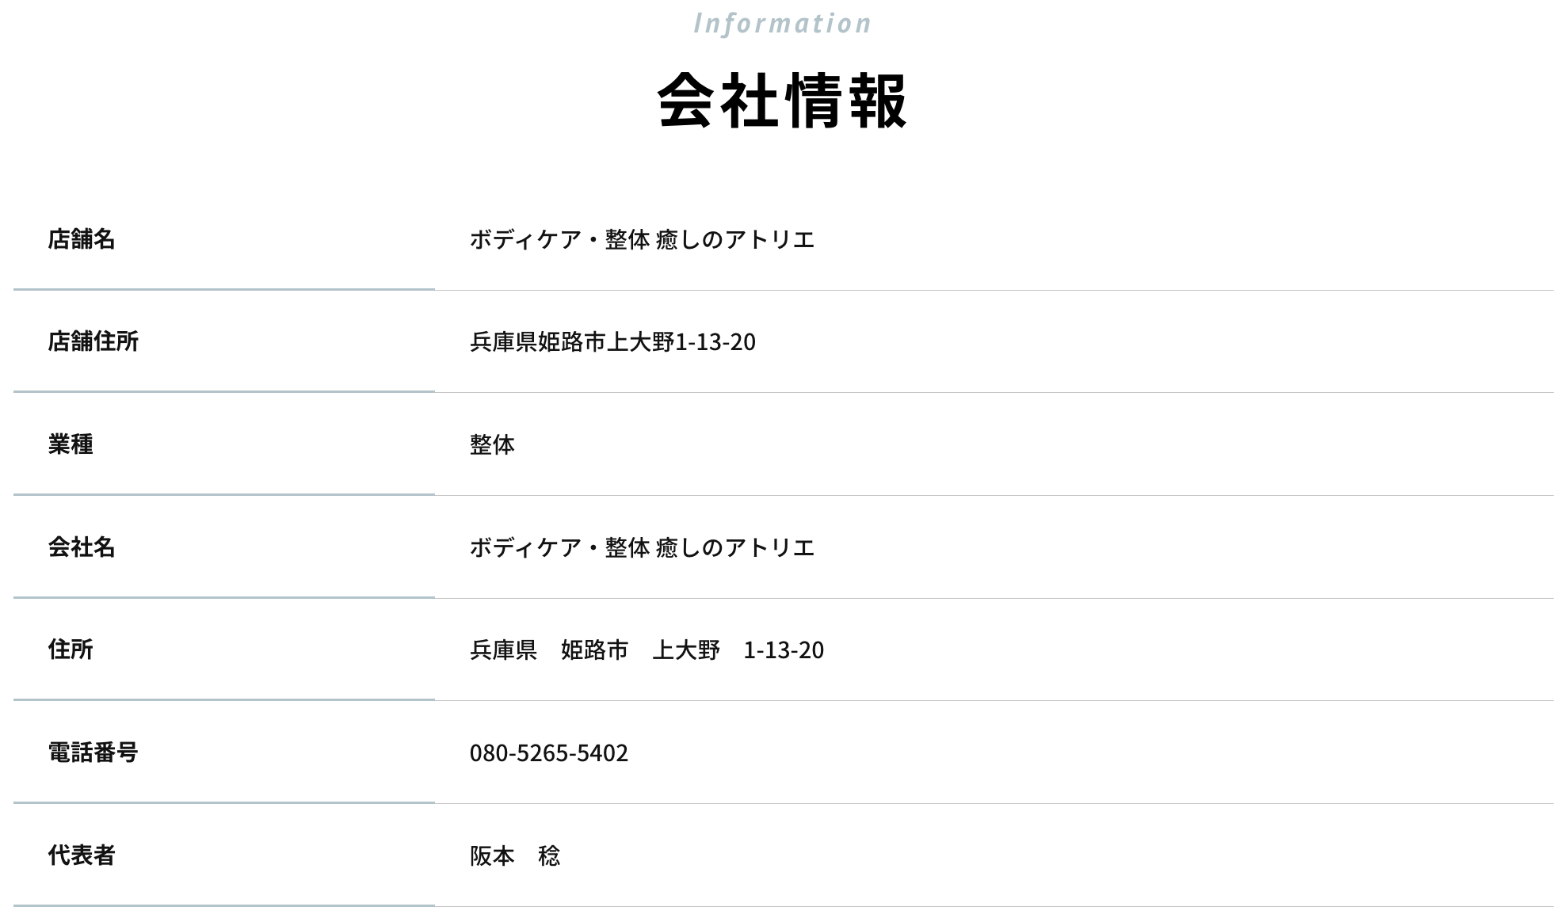This screenshot has width=1564, height=922.
Task: Click the italic Information subtitle
Action: click(x=782, y=24)
